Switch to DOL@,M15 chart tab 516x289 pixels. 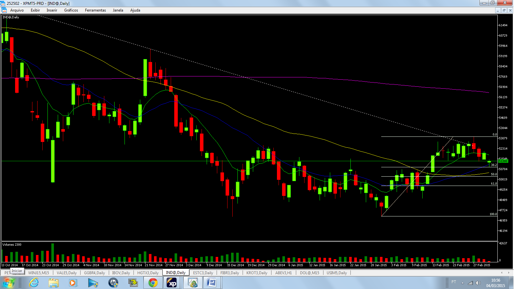pos(310,273)
